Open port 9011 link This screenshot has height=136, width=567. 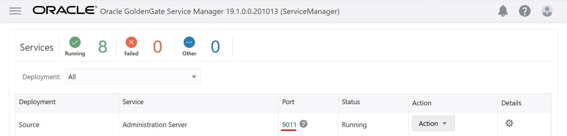289,125
